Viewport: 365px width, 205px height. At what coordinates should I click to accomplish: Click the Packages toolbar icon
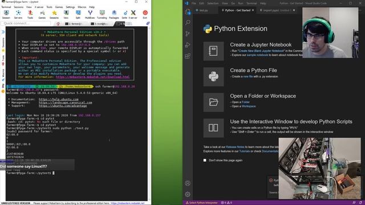click(114, 14)
